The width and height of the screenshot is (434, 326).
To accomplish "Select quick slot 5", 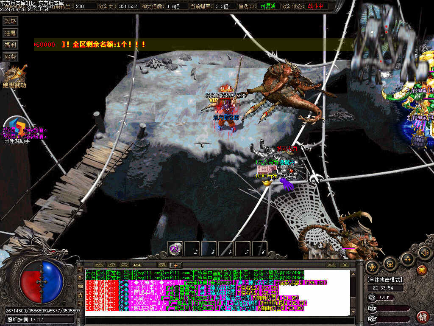I will 243,249.
